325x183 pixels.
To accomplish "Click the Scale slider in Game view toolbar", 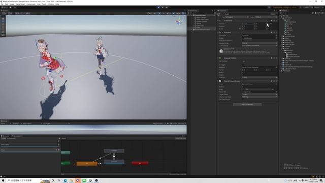I will pyautogui.click(x=59, y=124).
